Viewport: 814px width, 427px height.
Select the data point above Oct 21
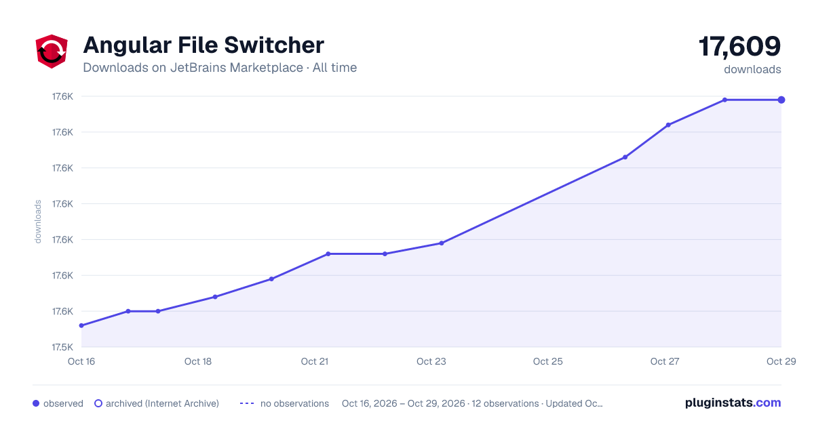click(x=328, y=254)
